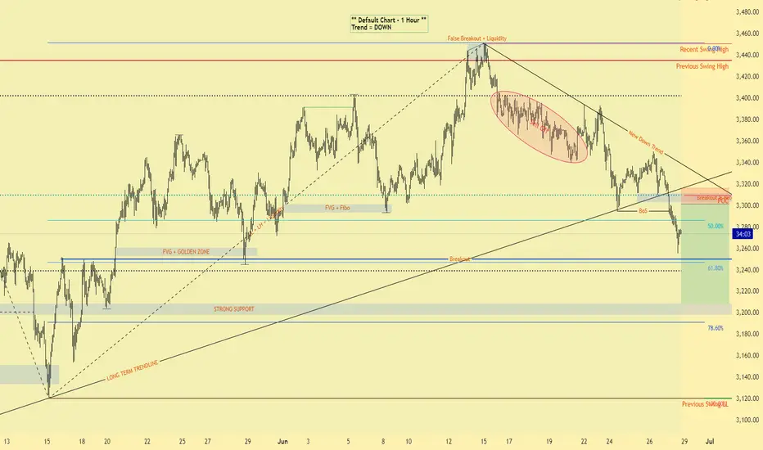Select the 3,260.00 price axis label
The height and width of the screenshot is (450, 763).
point(747,248)
